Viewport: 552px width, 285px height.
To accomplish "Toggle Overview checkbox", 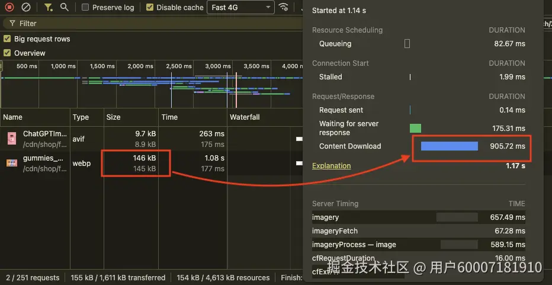I will click(x=7, y=53).
